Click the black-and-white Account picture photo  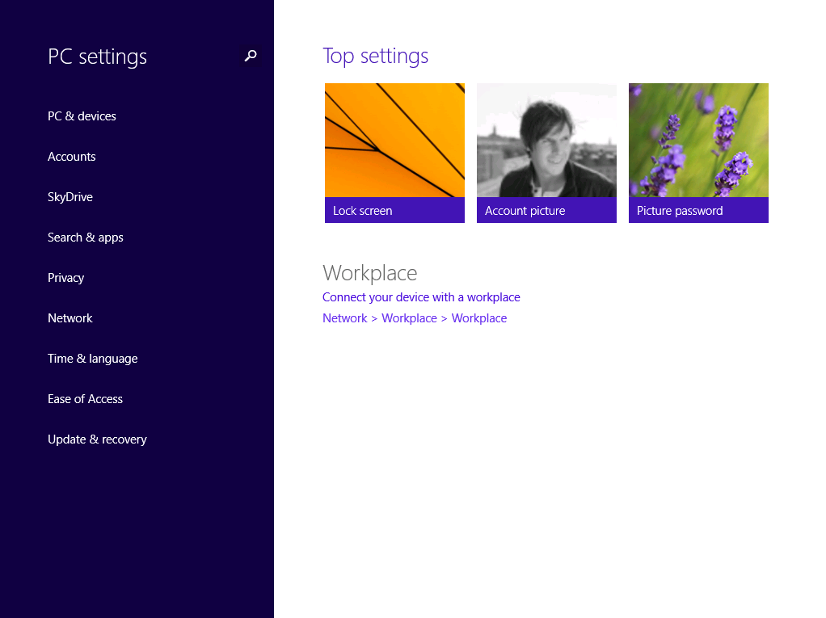coord(546,140)
